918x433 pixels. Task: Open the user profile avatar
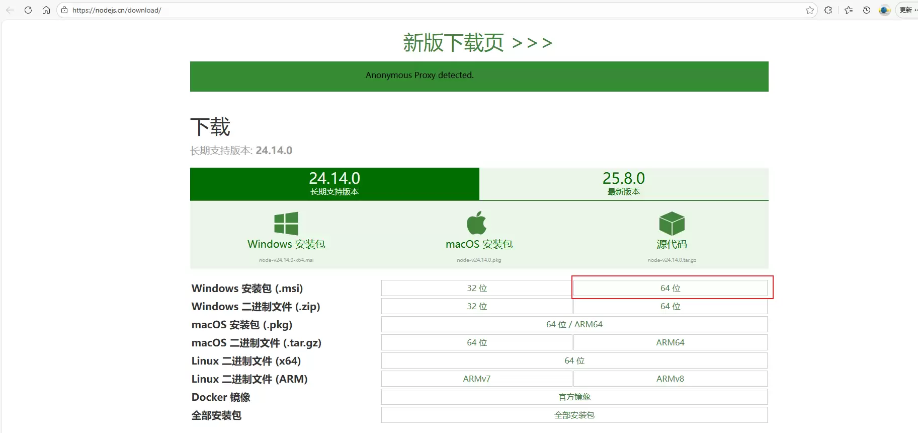click(884, 10)
